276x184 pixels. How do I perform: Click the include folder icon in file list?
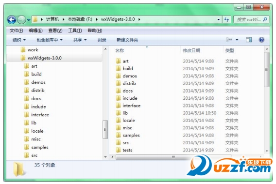118,98
